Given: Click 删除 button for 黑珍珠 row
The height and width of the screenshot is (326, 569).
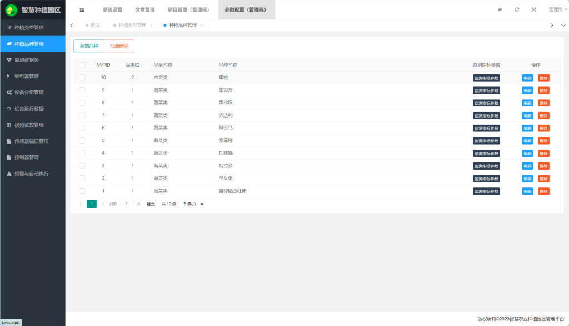Looking at the screenshot, I should point(543,103).
